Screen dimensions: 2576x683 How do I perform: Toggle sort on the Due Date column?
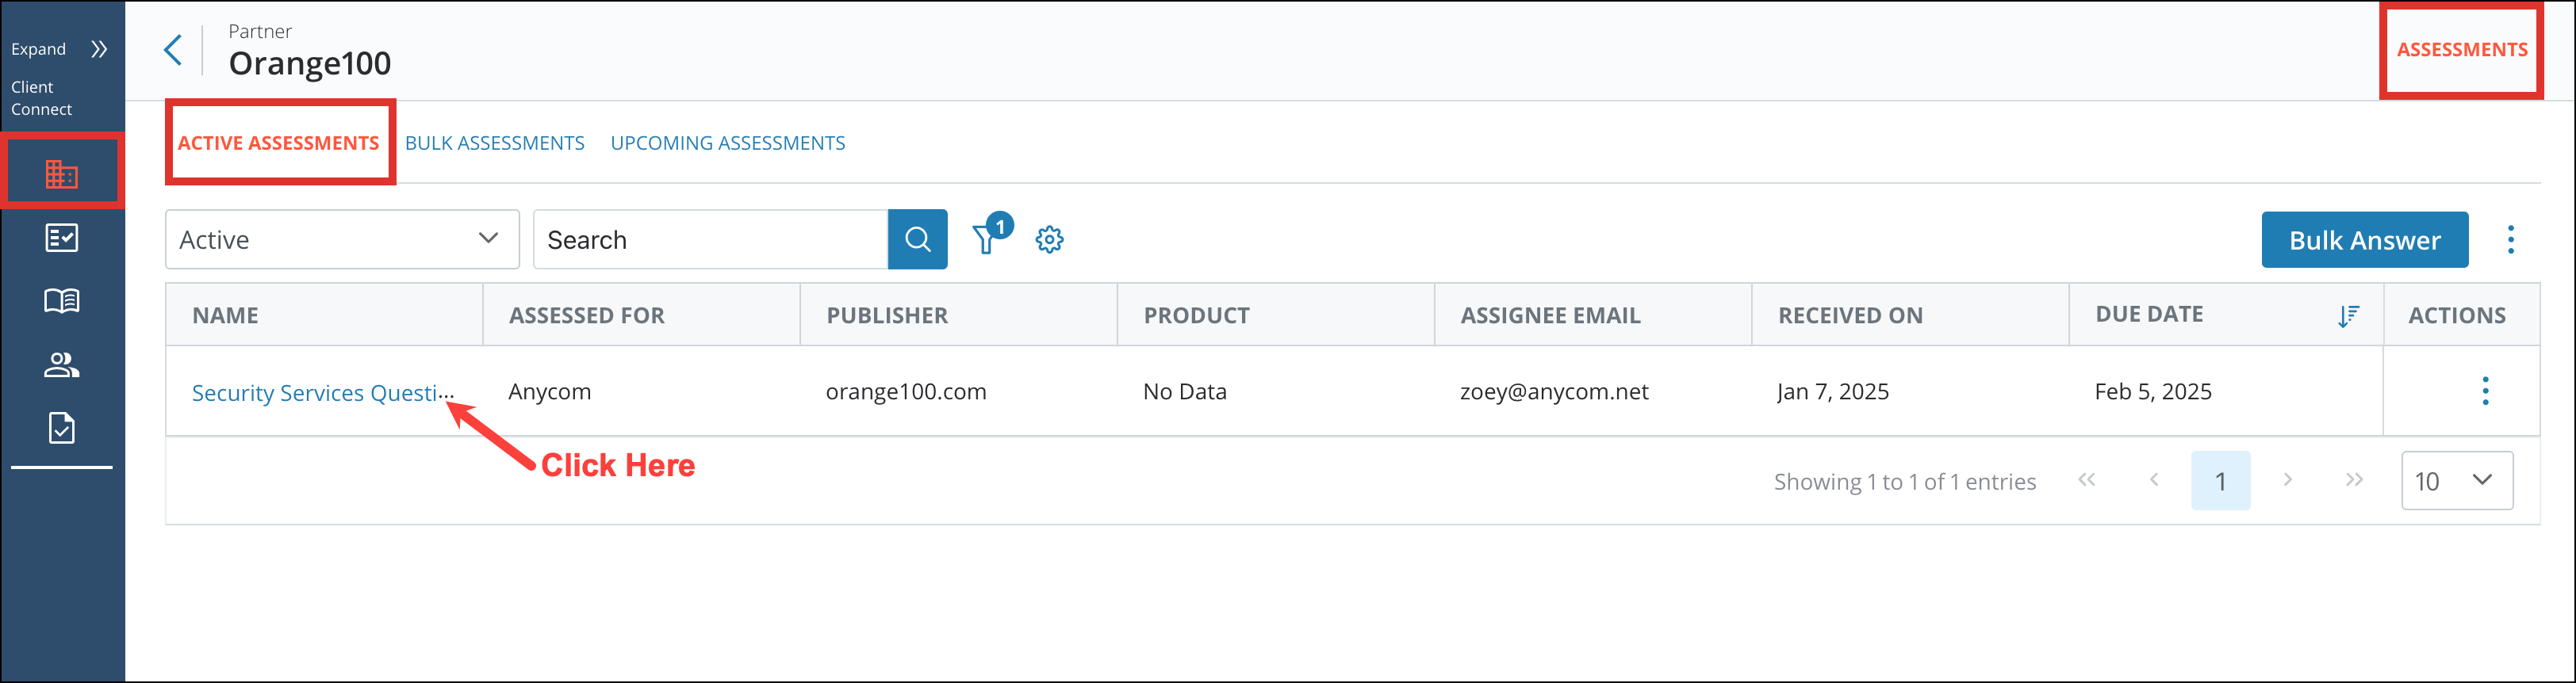pos(2348,315)
